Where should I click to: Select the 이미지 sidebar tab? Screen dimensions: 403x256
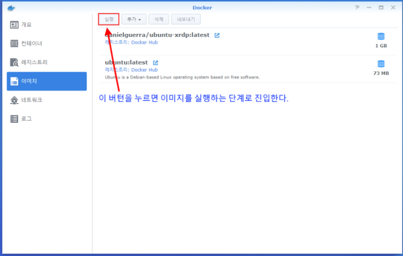point(46,81)
